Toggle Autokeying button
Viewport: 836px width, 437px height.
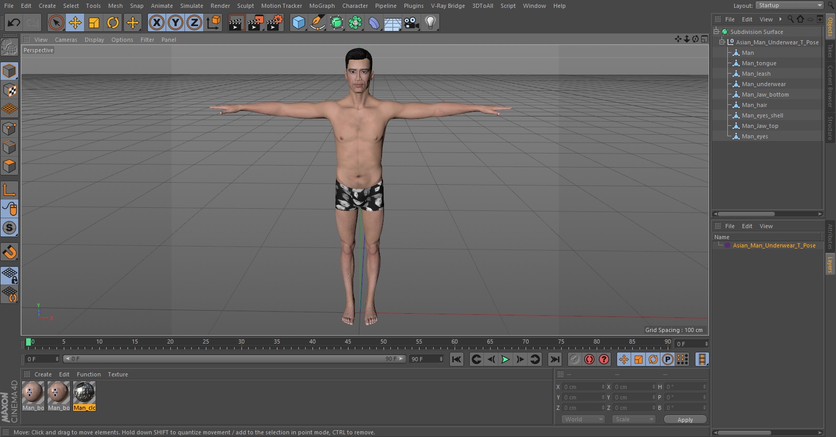tap(589, 359)
